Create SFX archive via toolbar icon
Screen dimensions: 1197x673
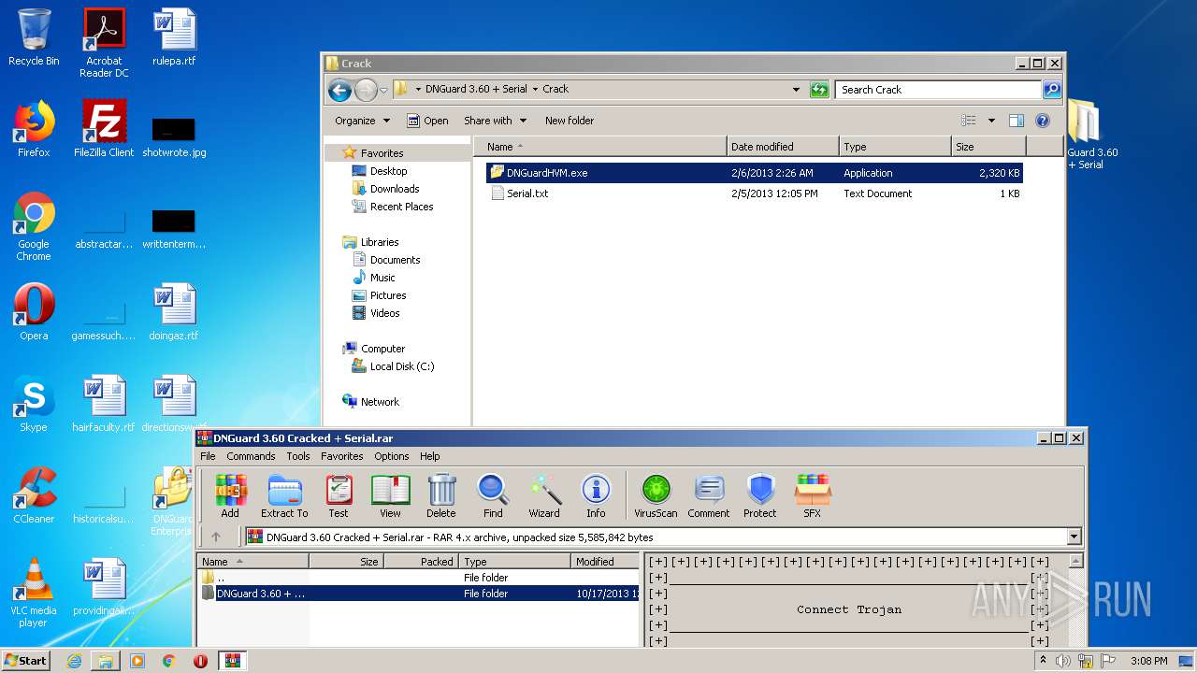coord(812,495)
